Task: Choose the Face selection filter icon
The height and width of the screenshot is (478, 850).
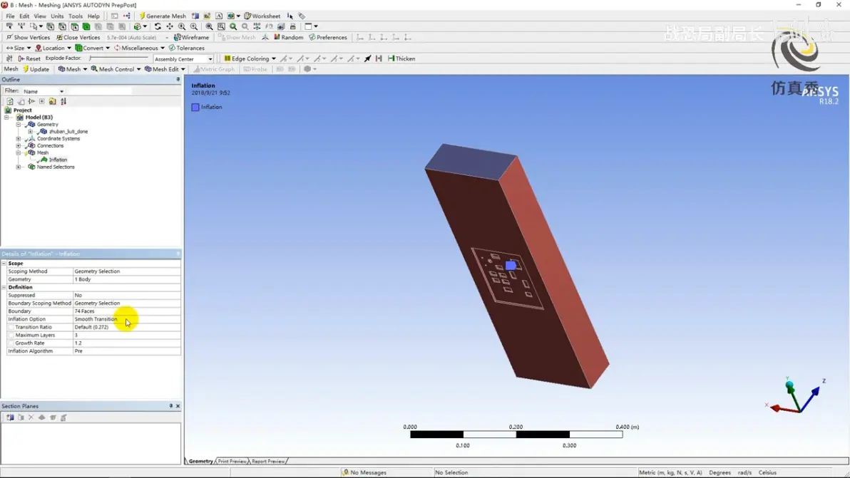Action: coord(74,26)
